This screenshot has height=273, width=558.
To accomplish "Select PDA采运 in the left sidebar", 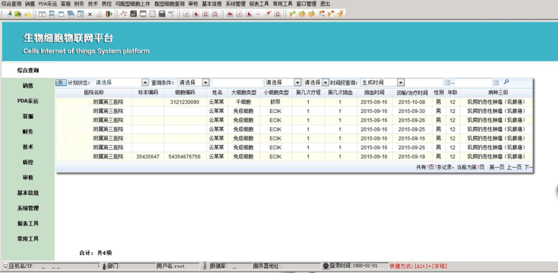I will click(28, 101).
